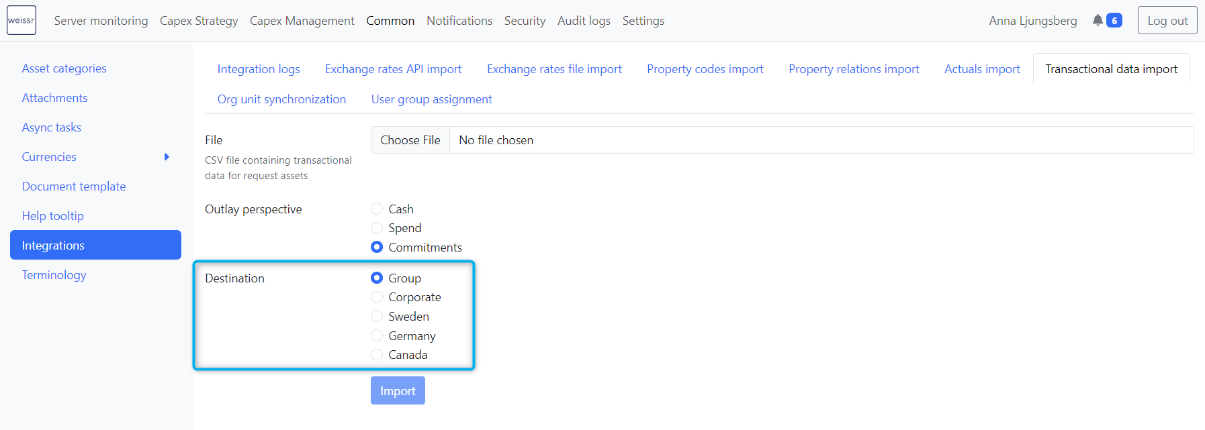Click the Import button
This screenshot has height=430, width=1205.
pos(398,390)
